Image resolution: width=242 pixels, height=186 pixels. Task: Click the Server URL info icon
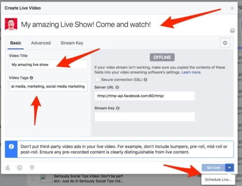pos(117,87)
